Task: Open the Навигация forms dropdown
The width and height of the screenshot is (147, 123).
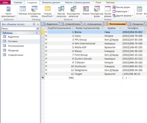Action: (121, 12)
